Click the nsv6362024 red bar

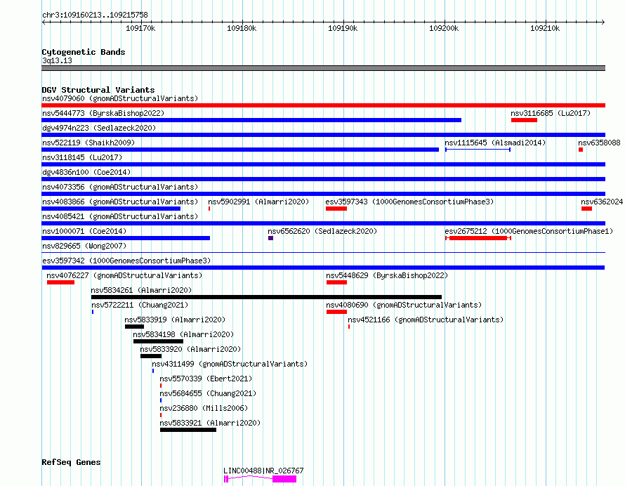586,209
